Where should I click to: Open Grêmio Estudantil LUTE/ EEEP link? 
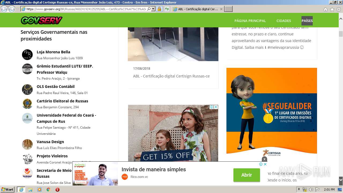(65, 69)
